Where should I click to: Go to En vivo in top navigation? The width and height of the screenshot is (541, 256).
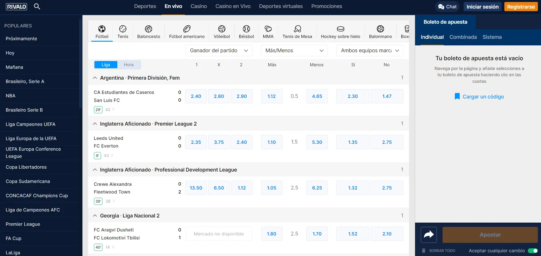pyautogui.click(x=173, y=6)
